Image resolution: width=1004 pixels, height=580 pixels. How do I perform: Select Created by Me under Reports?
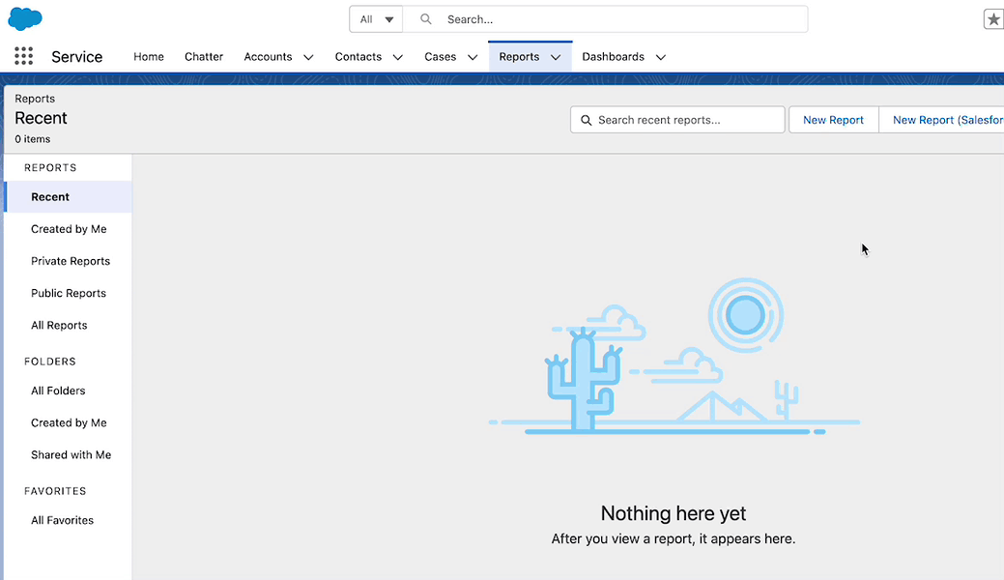click(69, 229)
